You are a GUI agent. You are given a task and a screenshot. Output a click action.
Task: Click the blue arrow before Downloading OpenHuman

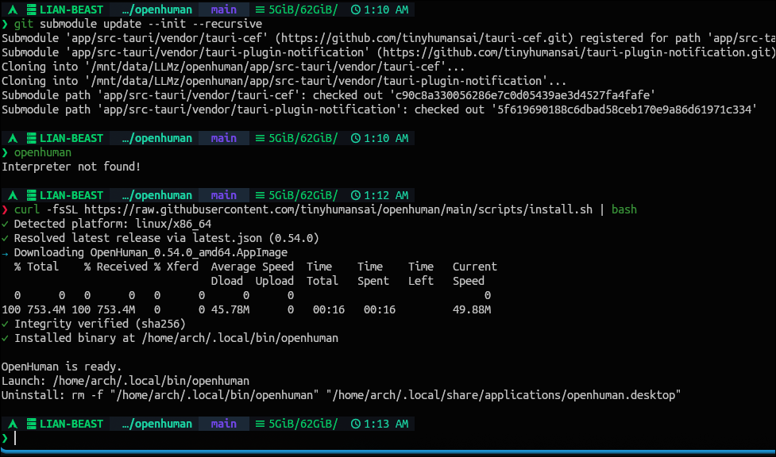coord(5,253)
